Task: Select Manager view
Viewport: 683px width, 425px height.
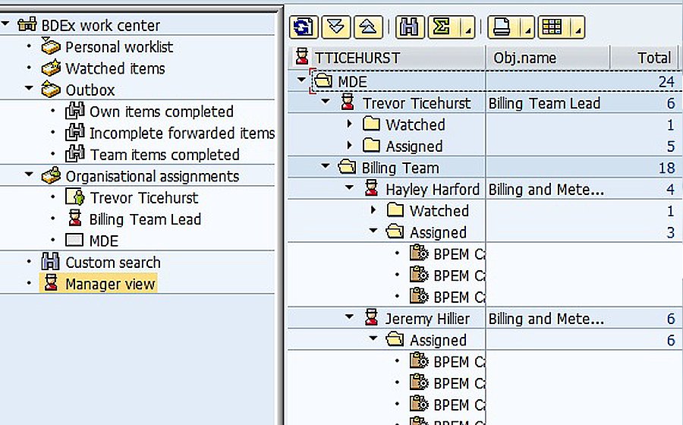Action: pos(110,284)
